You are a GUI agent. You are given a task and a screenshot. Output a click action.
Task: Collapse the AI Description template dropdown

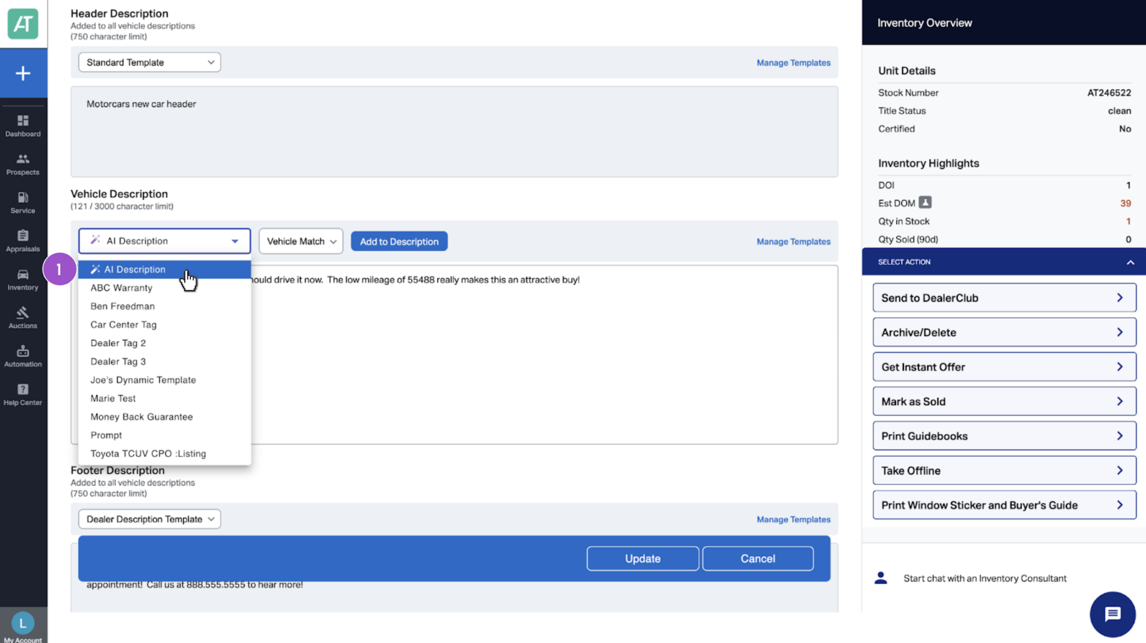point(164,241)
